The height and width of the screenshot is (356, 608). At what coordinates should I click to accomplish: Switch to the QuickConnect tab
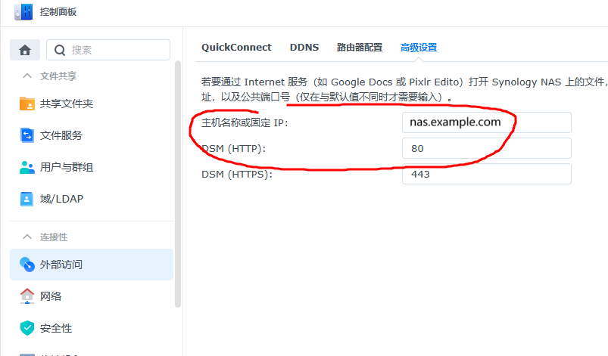236,47
